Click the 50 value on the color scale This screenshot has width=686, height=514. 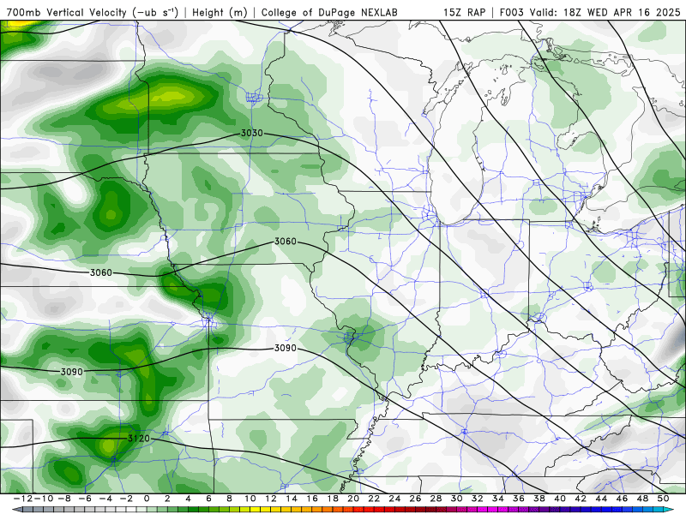(663, 499)
